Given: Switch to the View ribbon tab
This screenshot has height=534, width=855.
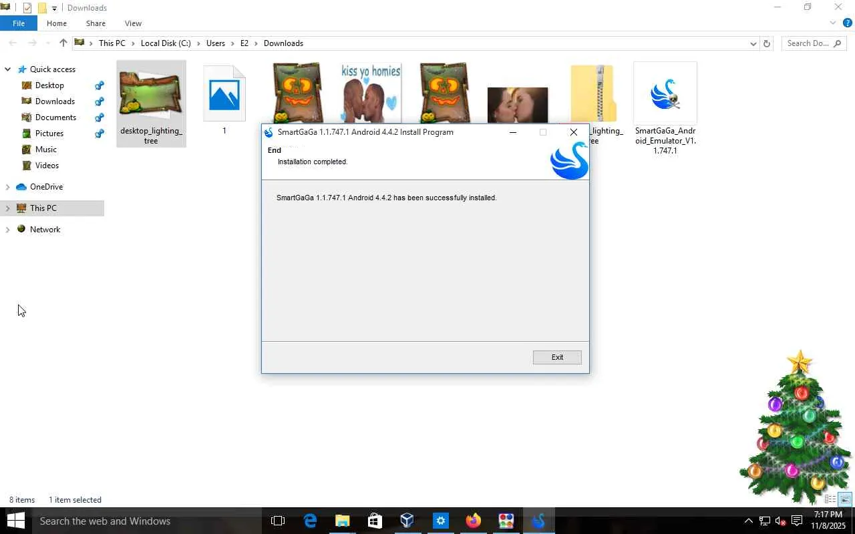Looking at the screenshot, I should 133,23.
